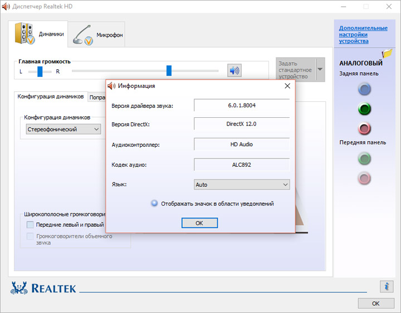The image size is (401, 313).
Task: Click OK in the Информация dialog
Action: [199, 223]
